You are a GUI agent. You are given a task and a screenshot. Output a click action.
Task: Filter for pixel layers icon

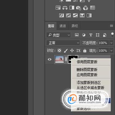[77, 35]
